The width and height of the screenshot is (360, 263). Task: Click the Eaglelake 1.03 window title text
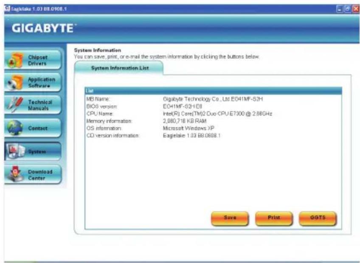tap(39, 9)
